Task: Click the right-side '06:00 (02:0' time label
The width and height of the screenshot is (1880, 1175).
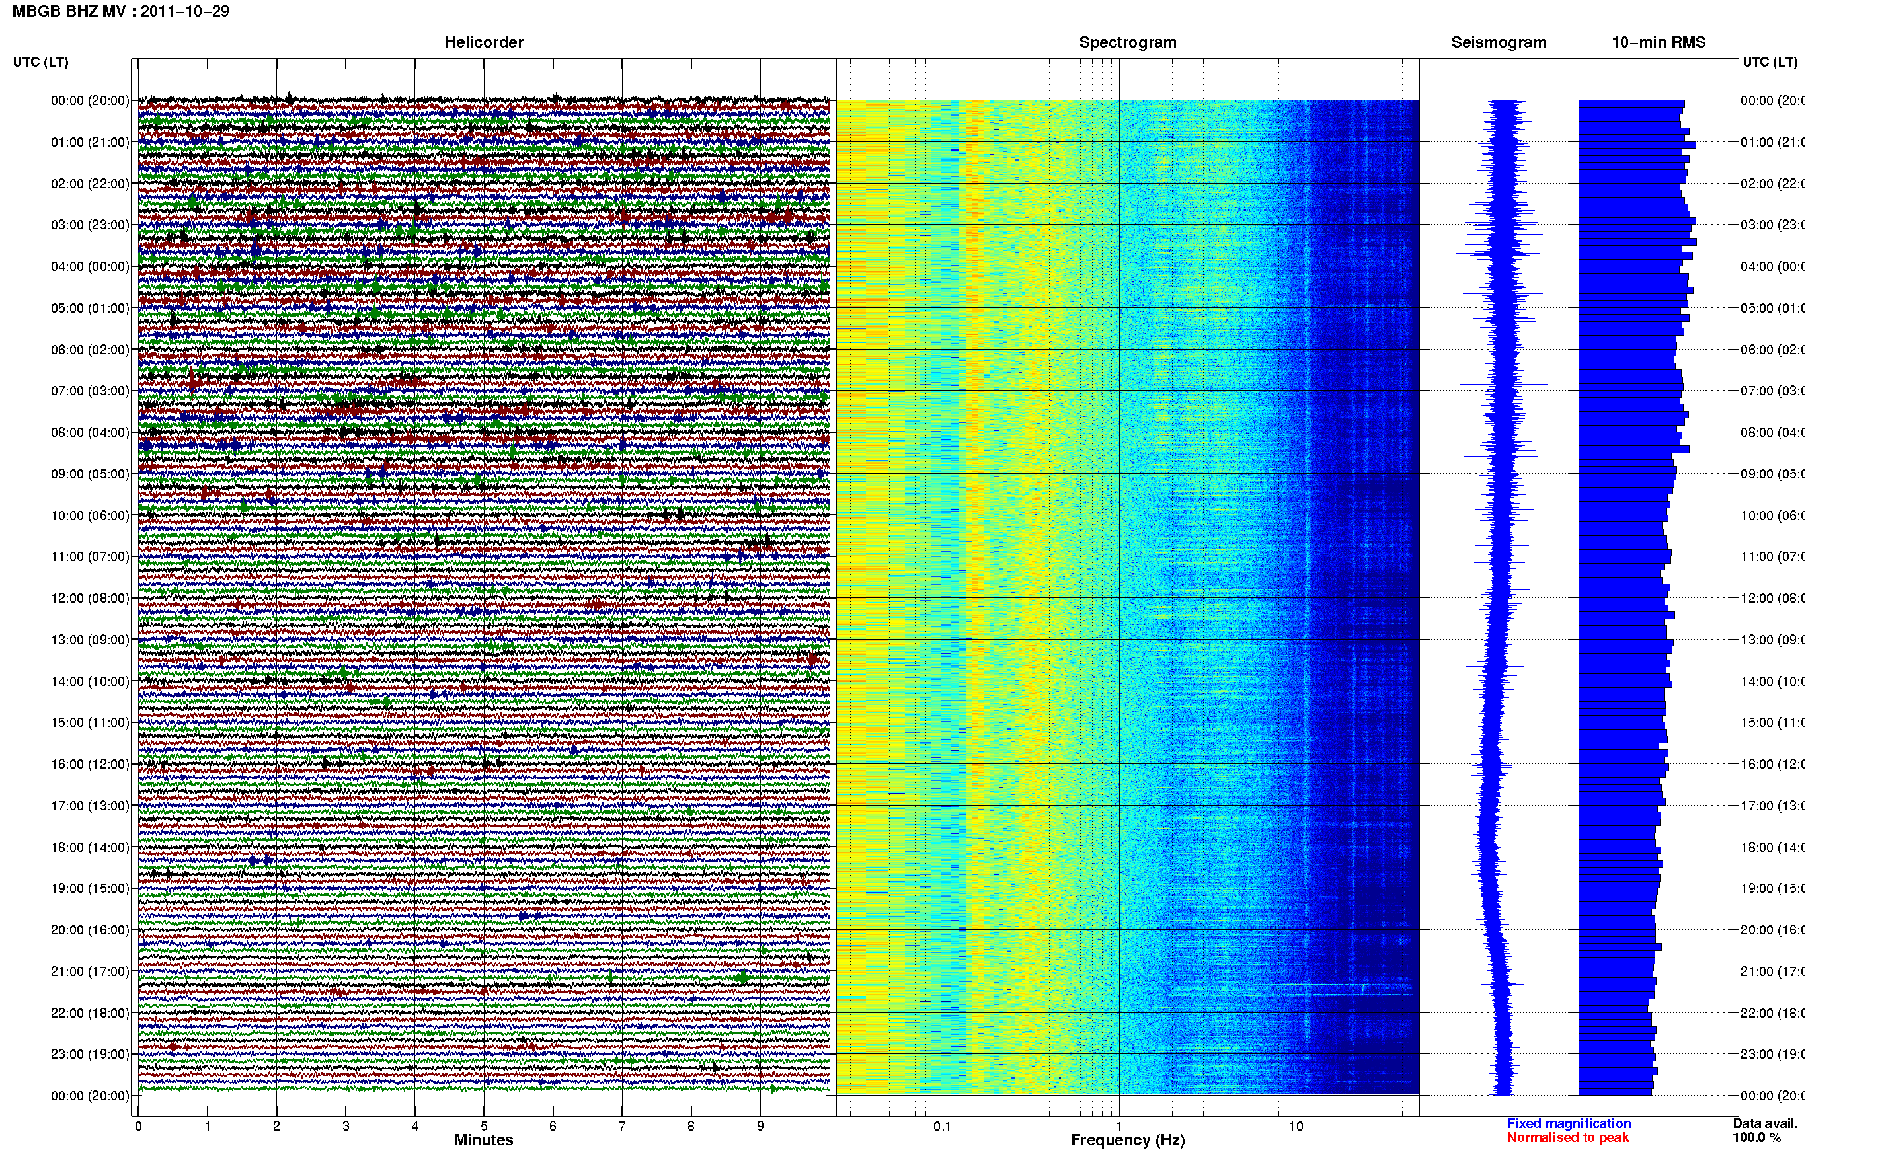Action: 1773,350
